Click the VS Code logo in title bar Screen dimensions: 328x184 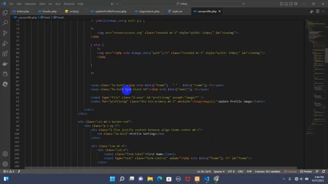coord(4,4)
